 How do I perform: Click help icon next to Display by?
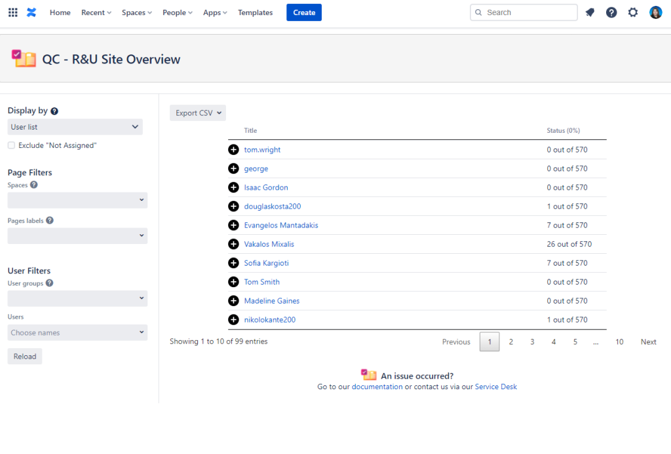(x=54, y=111)
